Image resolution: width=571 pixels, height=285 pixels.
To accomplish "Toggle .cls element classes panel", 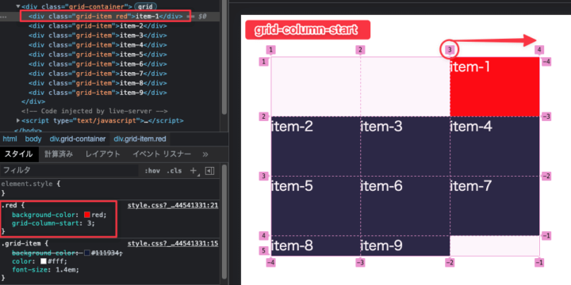I will pyautogui.click(x=174, y=171).
